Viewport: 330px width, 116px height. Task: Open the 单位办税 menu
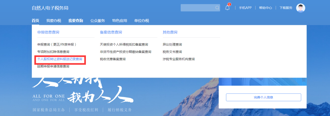click(142, 21)
